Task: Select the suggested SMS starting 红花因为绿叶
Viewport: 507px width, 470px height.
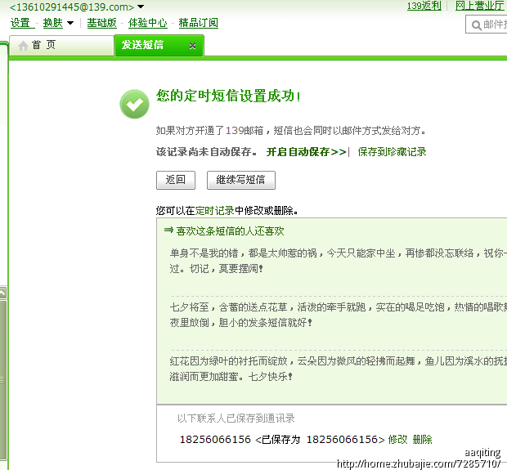Action: click(338, 369)
